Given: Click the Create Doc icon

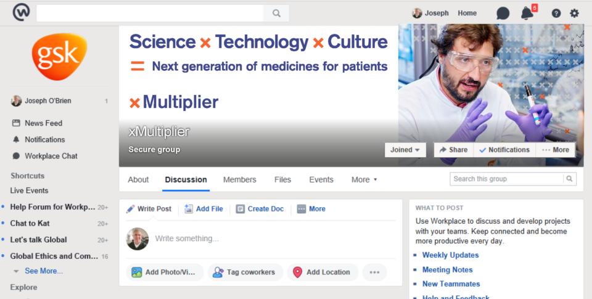Looking at the screenshot, I should [240, 209].
